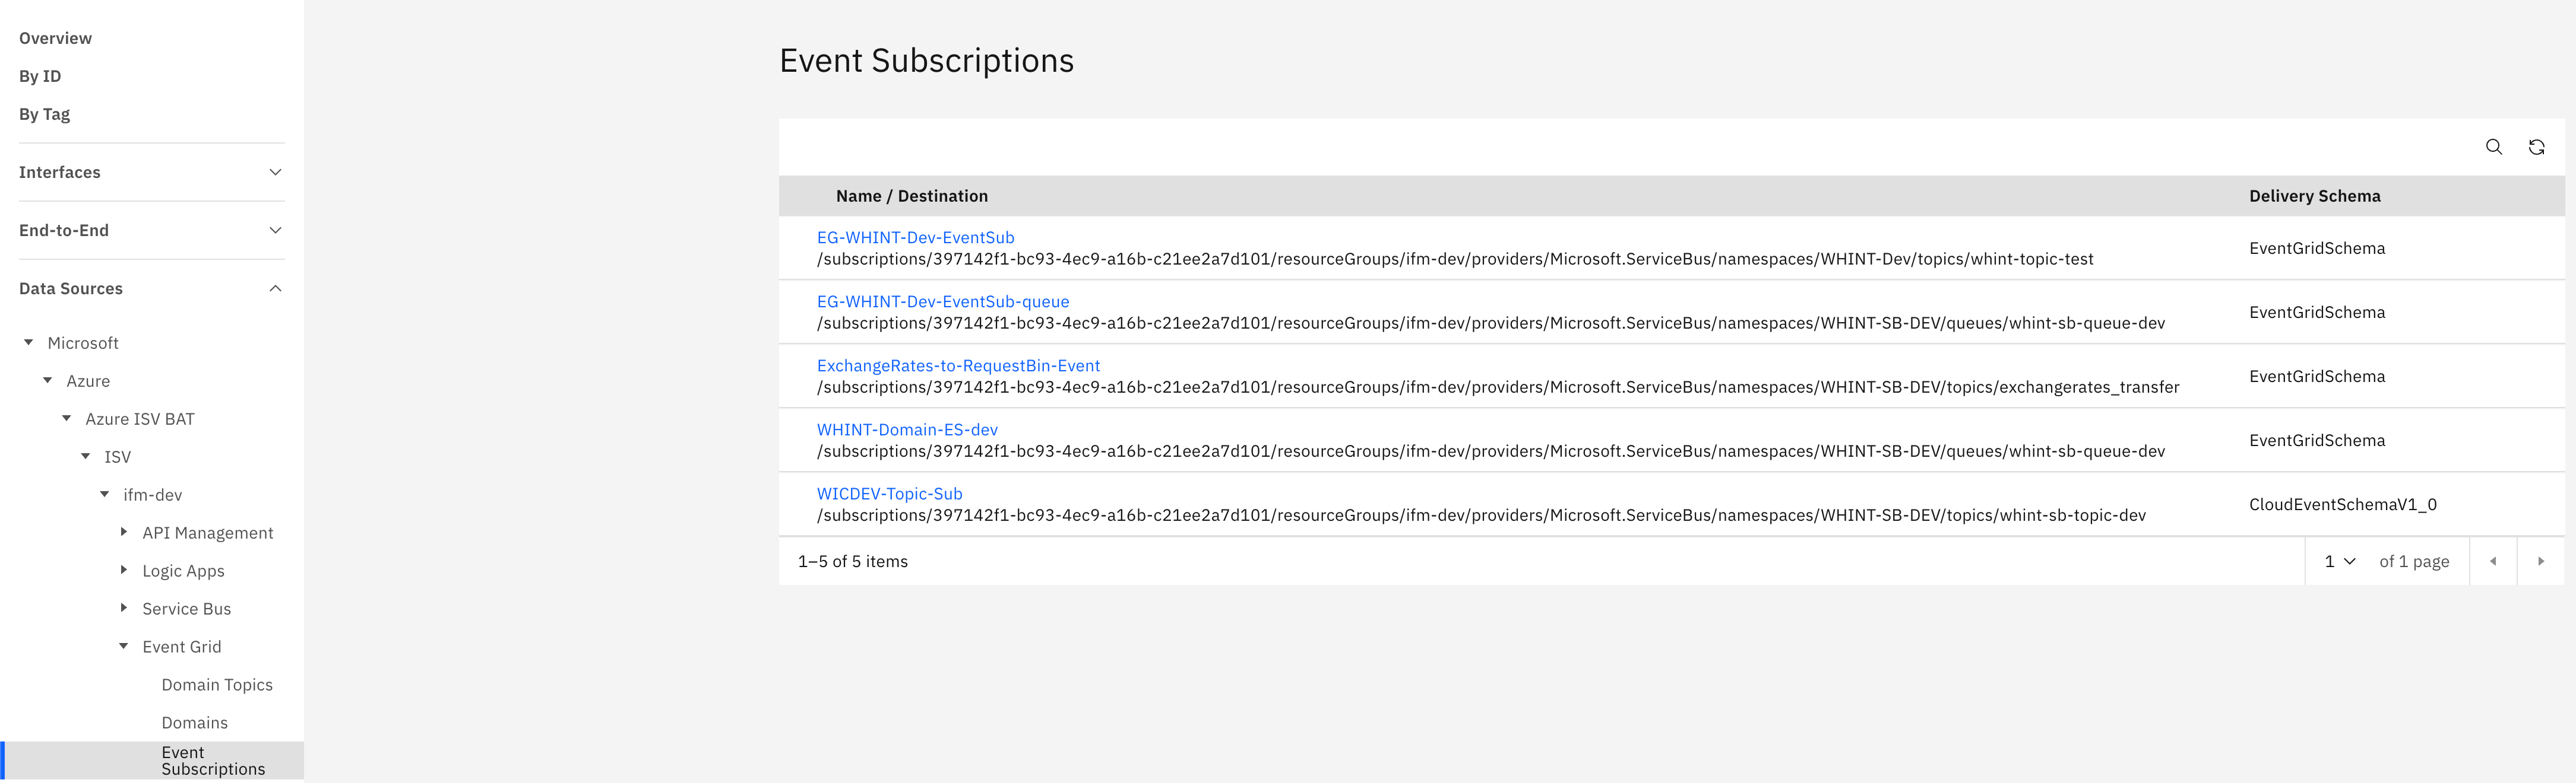This screenshot has height=783, width=2576.
Task: Go to the previous page arrow
Action: (x=2493, y=561)
